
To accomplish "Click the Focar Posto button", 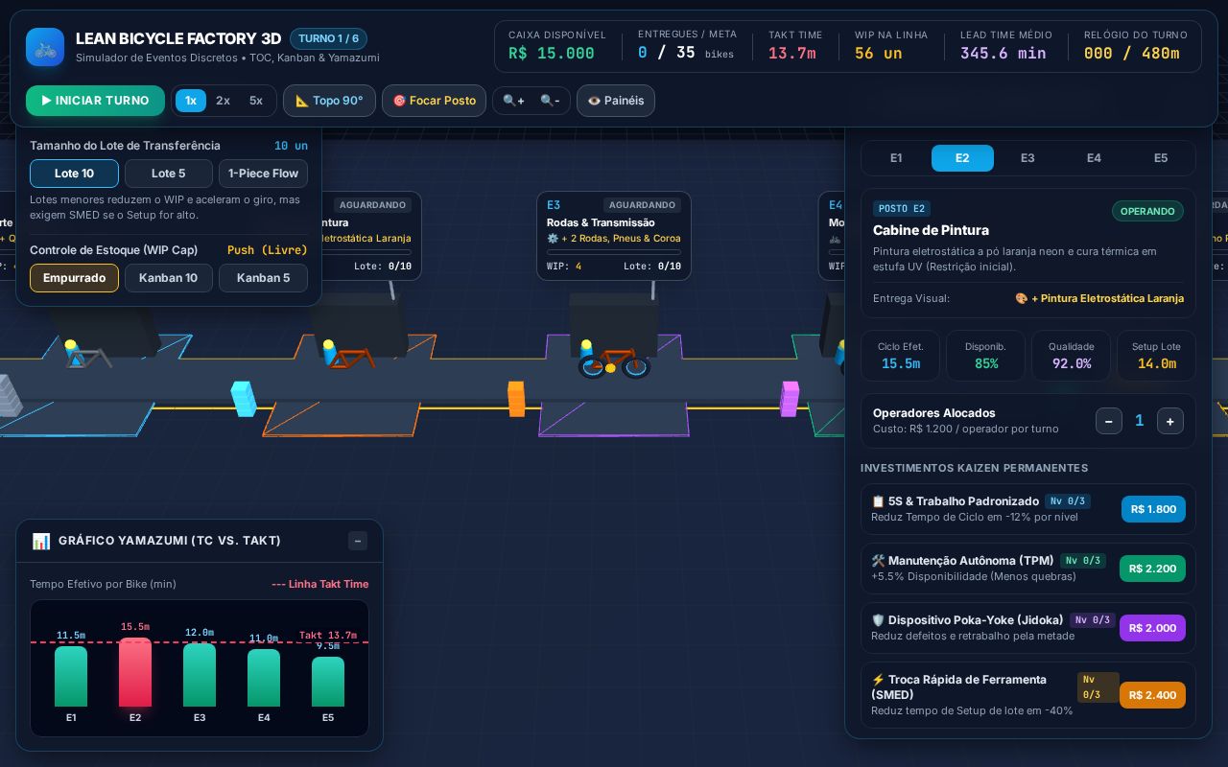I will click(x=434, y=101).
